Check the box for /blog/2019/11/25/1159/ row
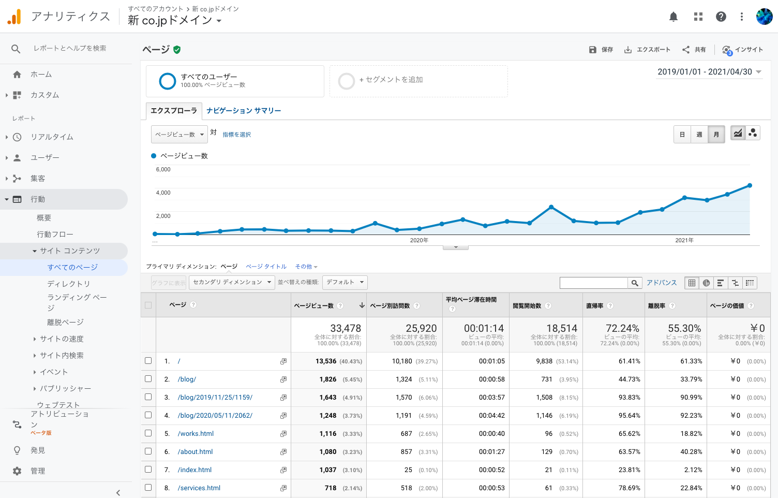 point(148,397)
